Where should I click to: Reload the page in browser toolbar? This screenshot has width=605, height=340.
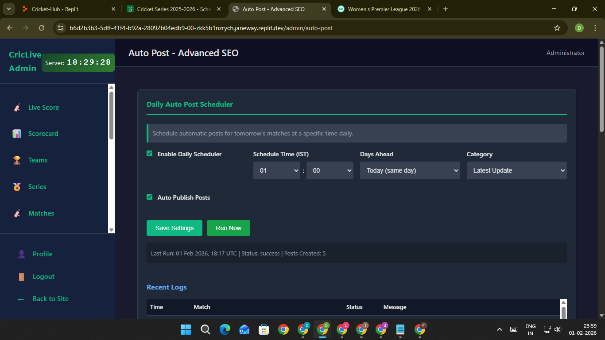pyautogui.click(x=42, y=28)
